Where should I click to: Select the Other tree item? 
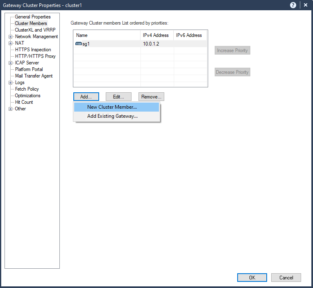(20, 109)
